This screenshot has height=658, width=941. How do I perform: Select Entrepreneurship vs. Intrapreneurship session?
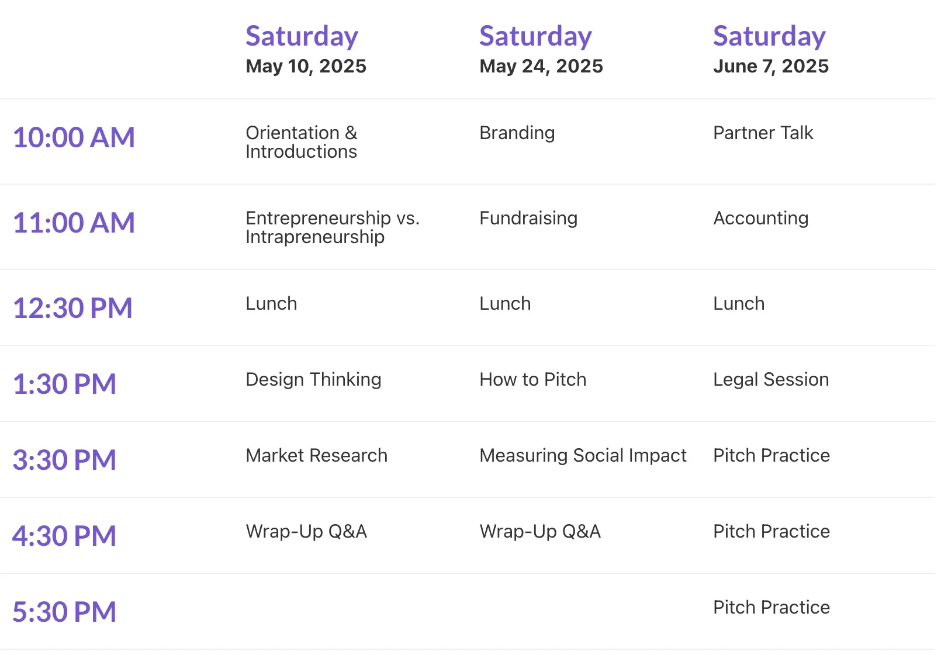tap(332, 227)
